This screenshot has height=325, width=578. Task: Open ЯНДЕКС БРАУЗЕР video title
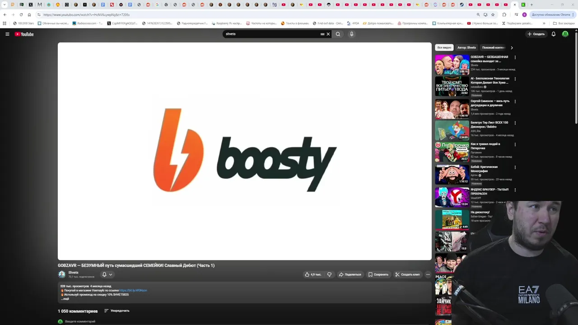[x=489, y=191]
